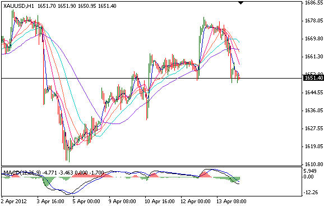Click the 1686.55 price scale value

(314, 3)
